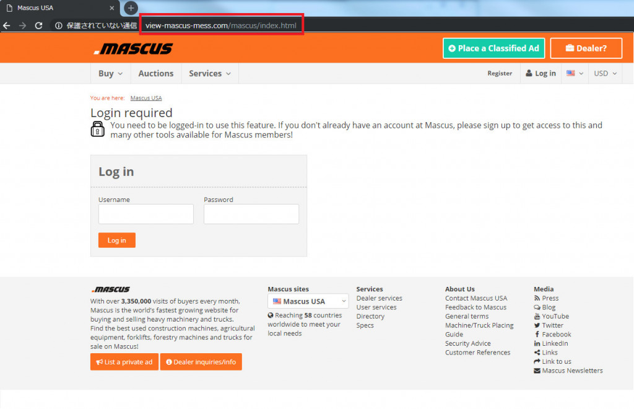
Task: Open Contact Mascus USA link
Action: coord(476,298)
